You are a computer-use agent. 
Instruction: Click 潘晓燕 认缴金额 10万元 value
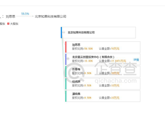pyautogui.click(x=115, y=98)
